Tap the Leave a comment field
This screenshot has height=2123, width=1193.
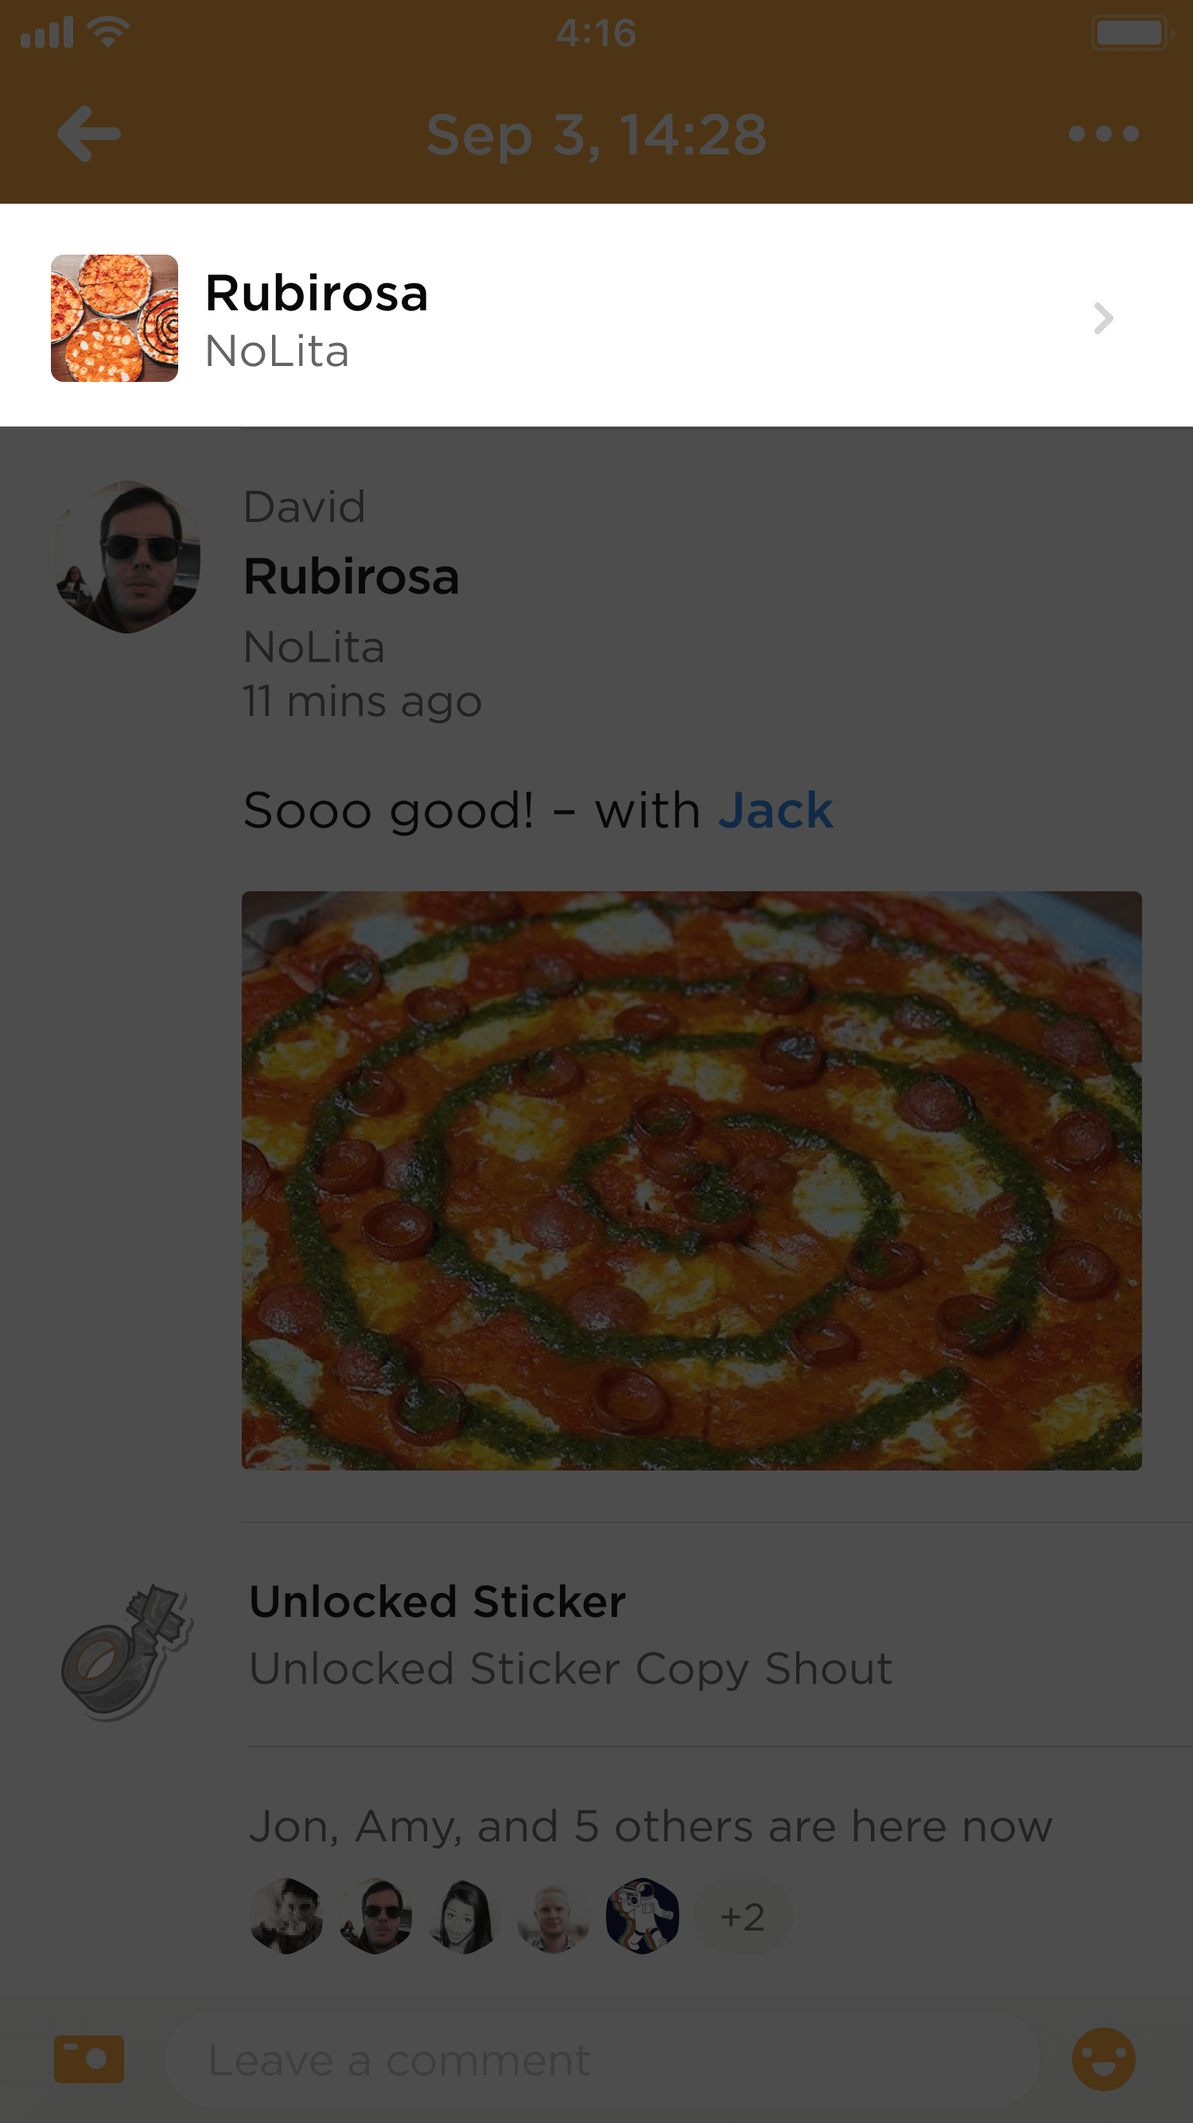(x=601, y=2059)
